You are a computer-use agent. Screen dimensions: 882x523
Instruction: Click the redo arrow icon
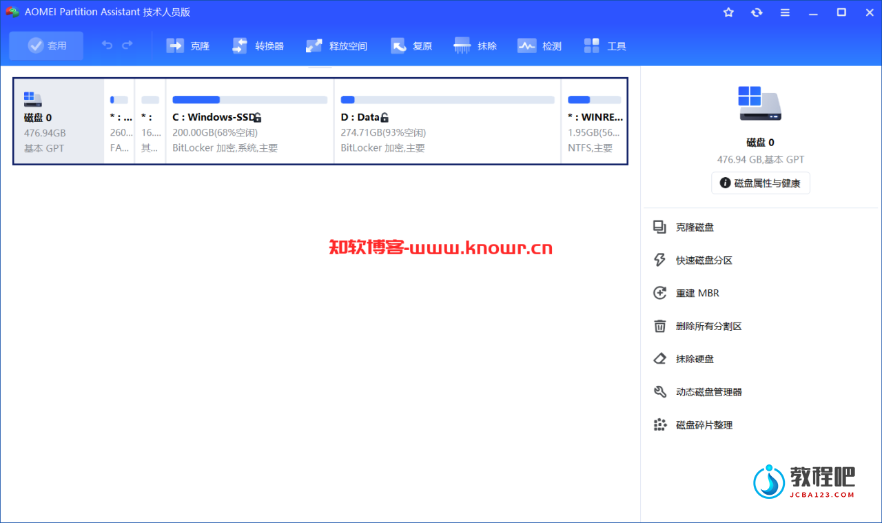(127, 45)
